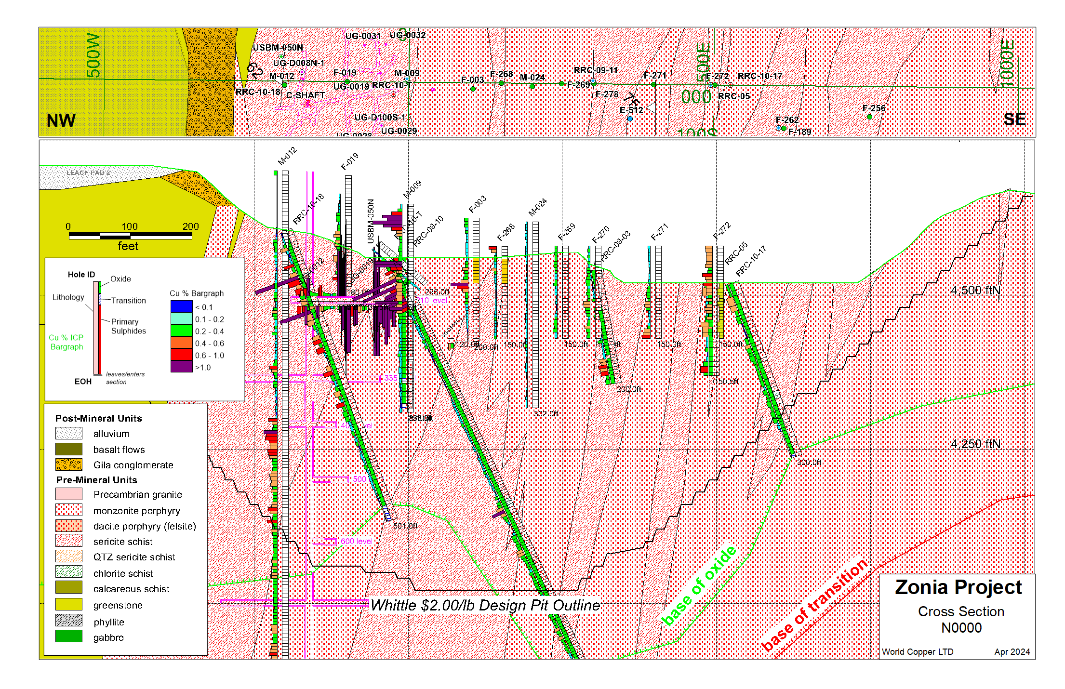Click the purple >1.0 Cu bargraph swatch
Screen dimensions: 1065x689
tap(181, 367)
